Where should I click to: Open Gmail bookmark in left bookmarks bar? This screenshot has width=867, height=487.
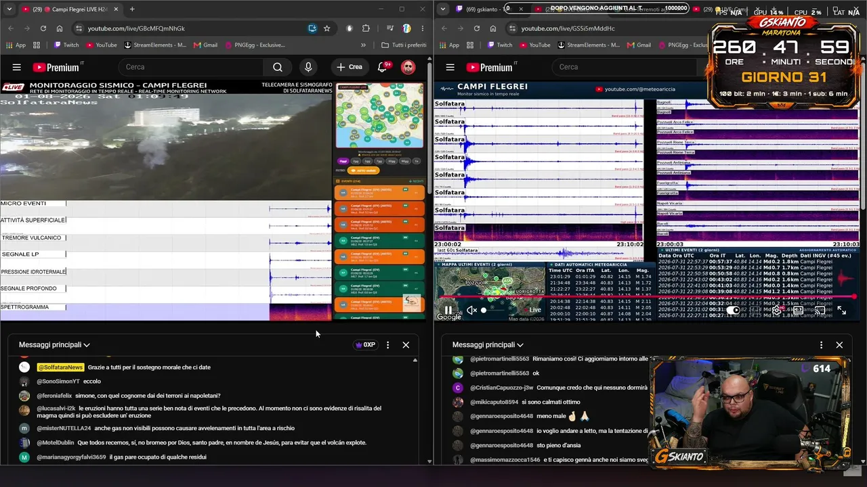(x=205, y=45)
